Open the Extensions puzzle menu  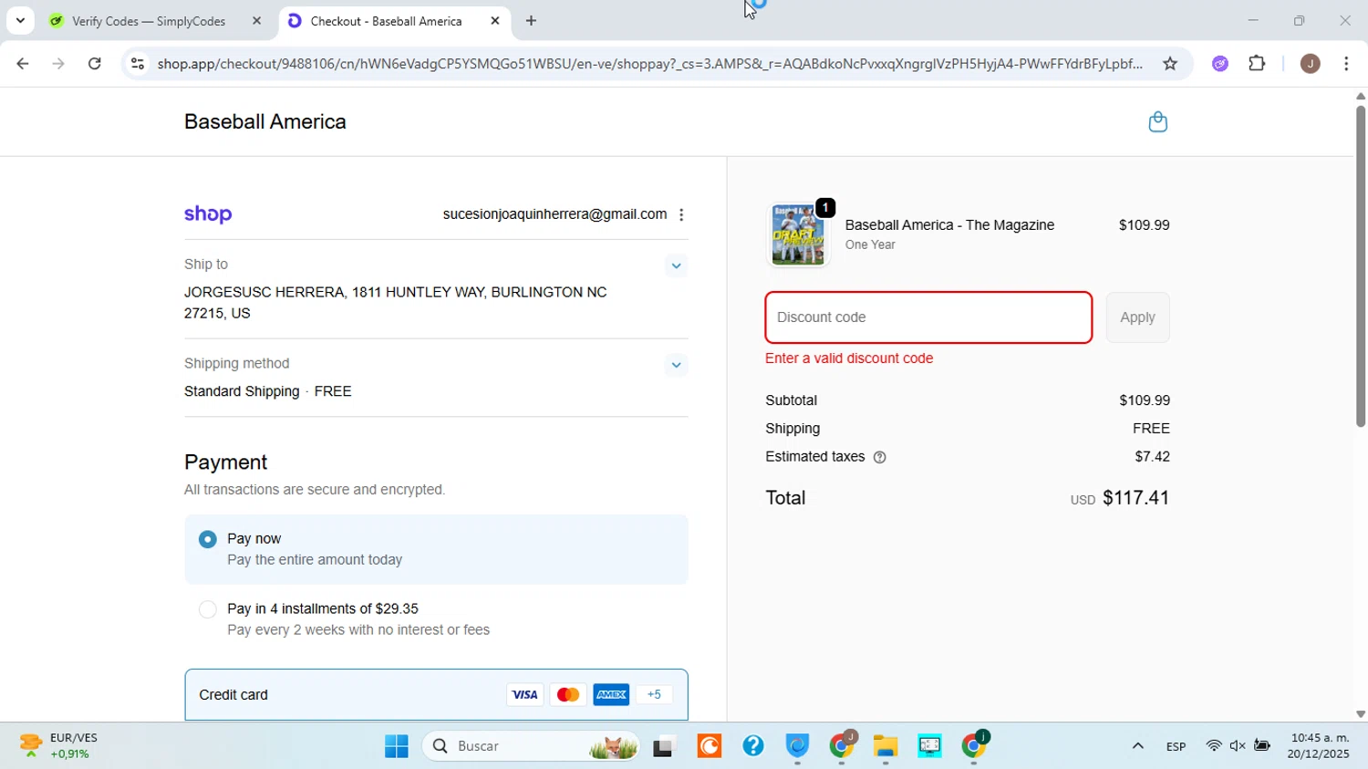pos(1257,64)
